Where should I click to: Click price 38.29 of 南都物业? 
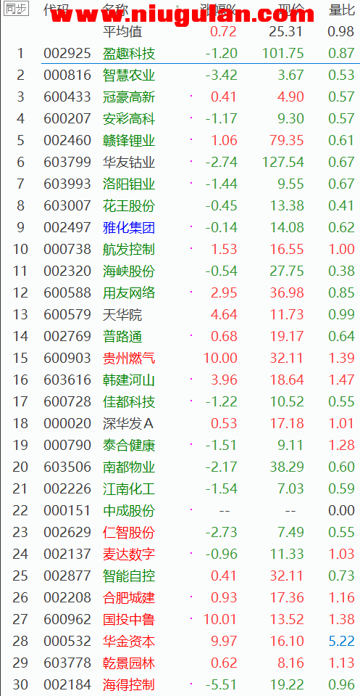pos(287,467)
